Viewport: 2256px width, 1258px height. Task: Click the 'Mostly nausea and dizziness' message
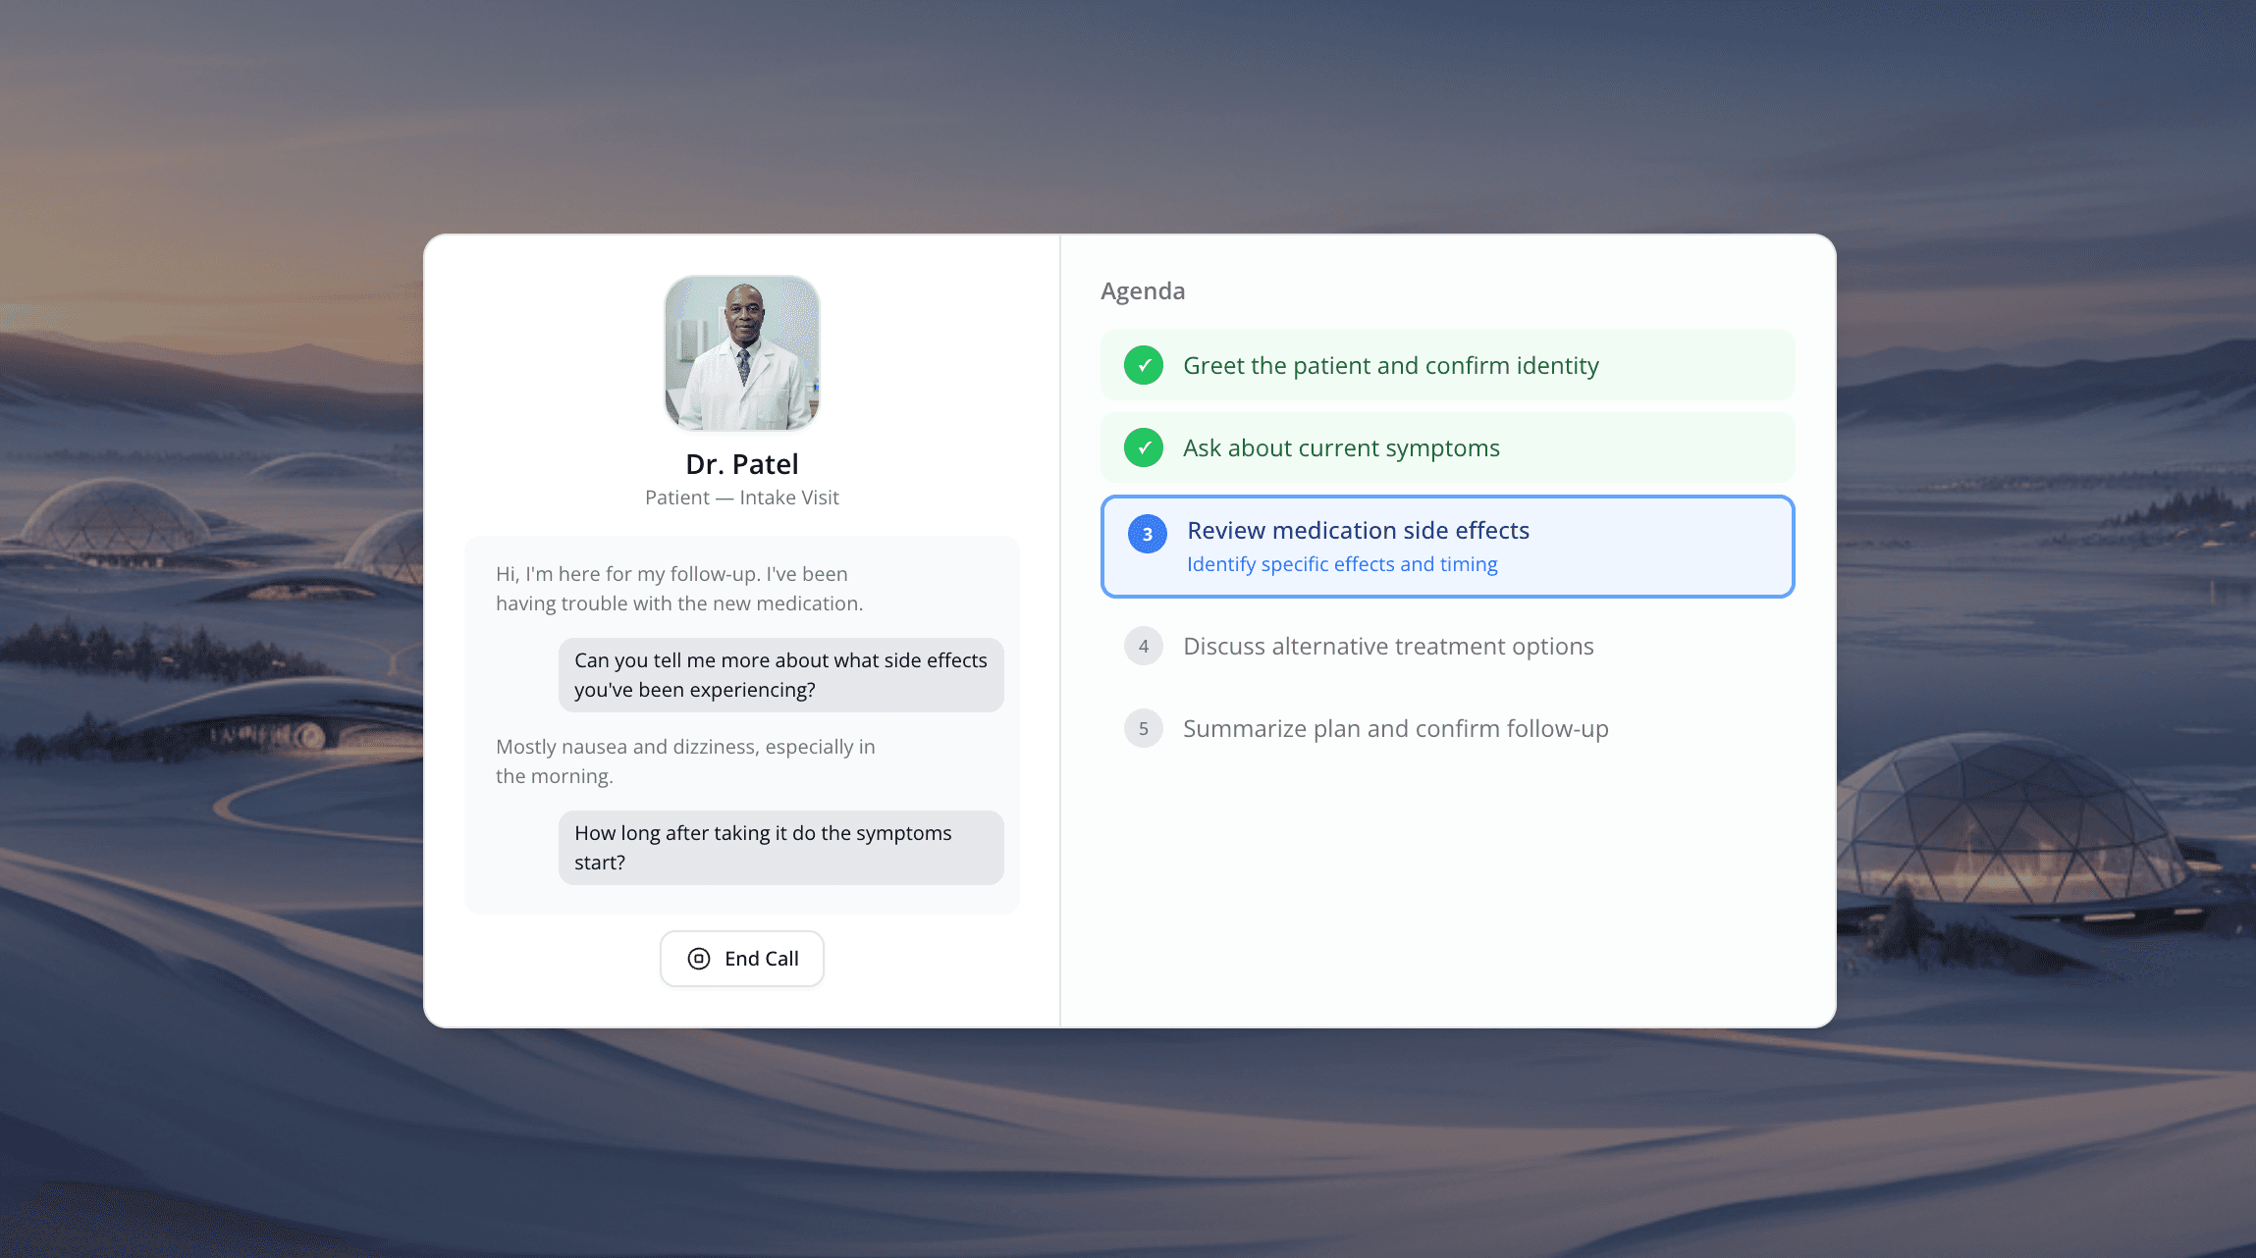tap(685, 760)
